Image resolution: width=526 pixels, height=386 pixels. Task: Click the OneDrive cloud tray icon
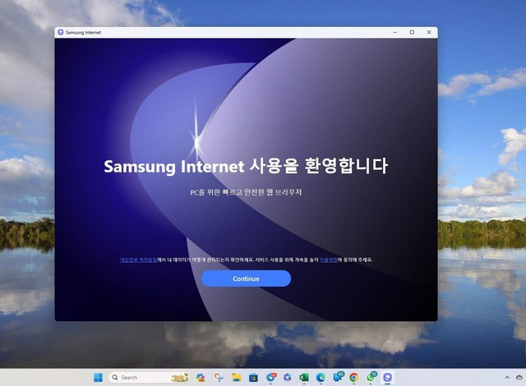[x=519, y=378]
